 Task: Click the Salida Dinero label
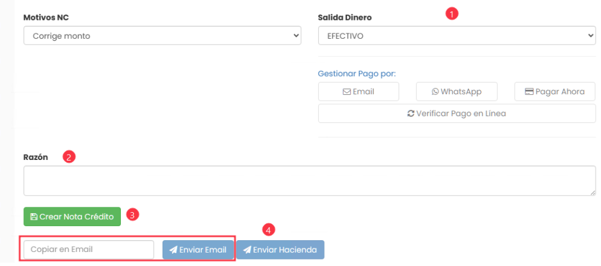[x=345, y=18]
